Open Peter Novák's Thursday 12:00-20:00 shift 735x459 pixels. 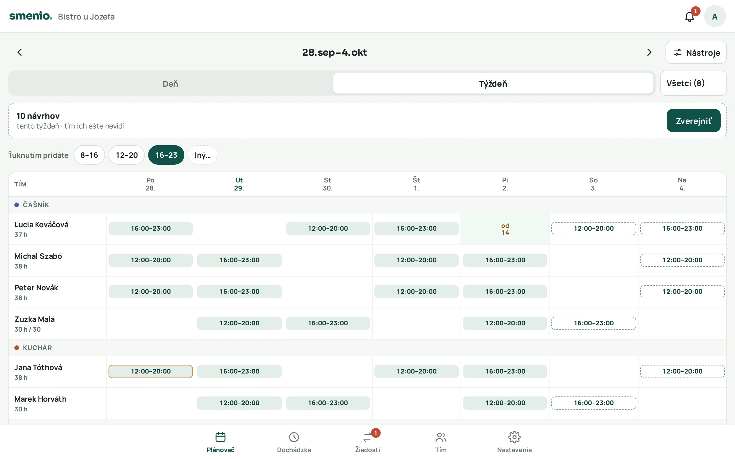pos(416,292)
